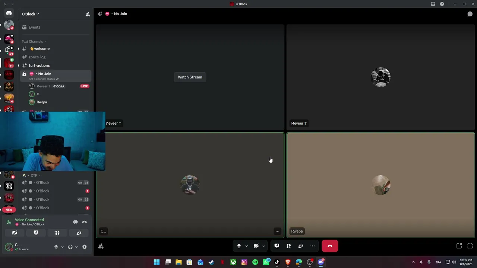This screenshot has height=268, width=477.
Task: Go back using the title bar arrow
Action: (6, 4)
